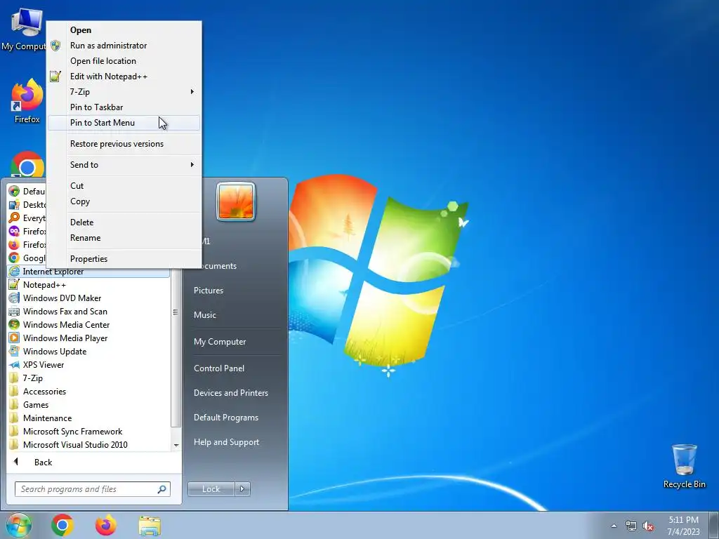Click the Internet Explorer icon in list
Image resolution: width=719 pixels, height=539 pixels.
tap(14, 272)
